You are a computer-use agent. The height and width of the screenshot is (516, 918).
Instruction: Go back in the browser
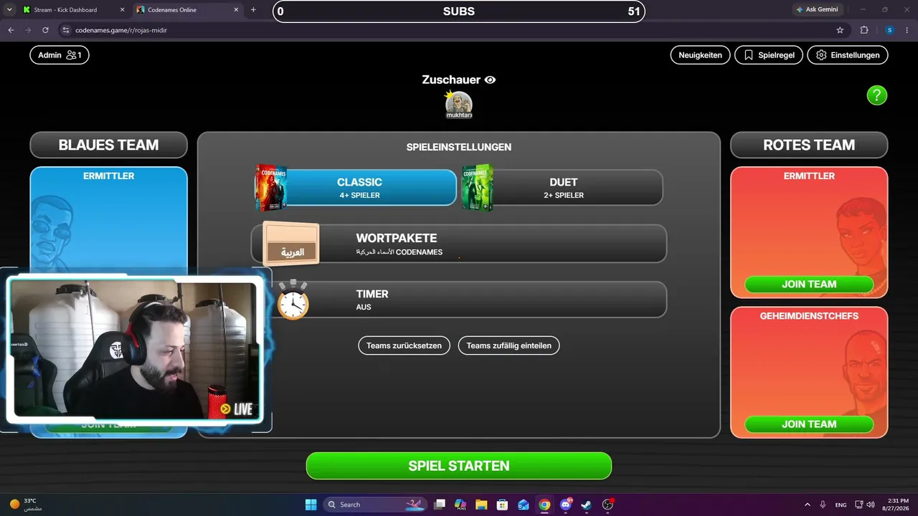pos(11,30)
